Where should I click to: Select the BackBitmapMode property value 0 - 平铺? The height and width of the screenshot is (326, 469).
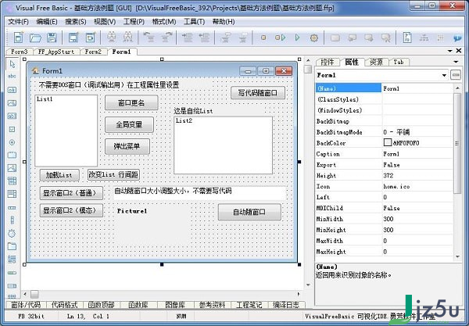tap(396, 132)
